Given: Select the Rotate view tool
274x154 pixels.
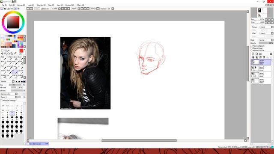Looking at the screenshot, I should 9,53.
